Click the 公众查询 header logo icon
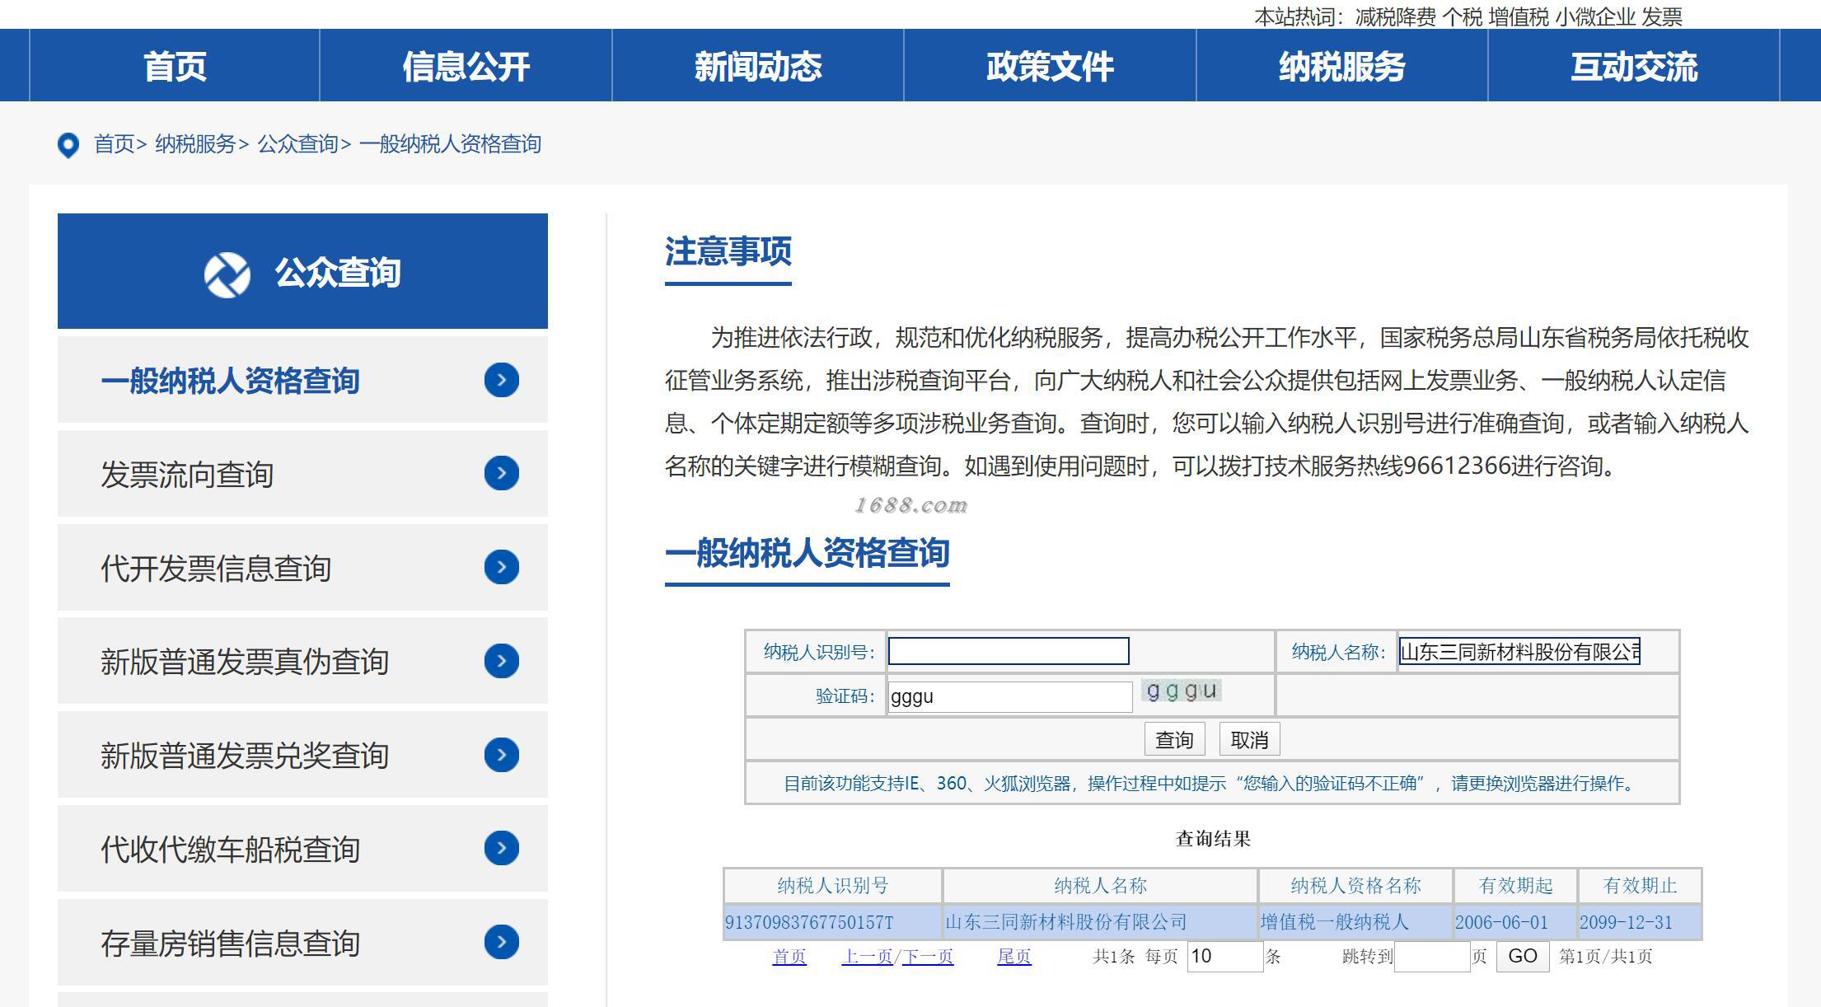The height and width of the screenshot is (1007, 1821). tap(227, 274)
